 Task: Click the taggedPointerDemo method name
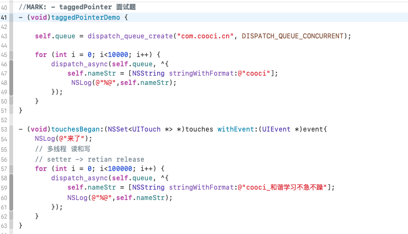coord(85,18)
